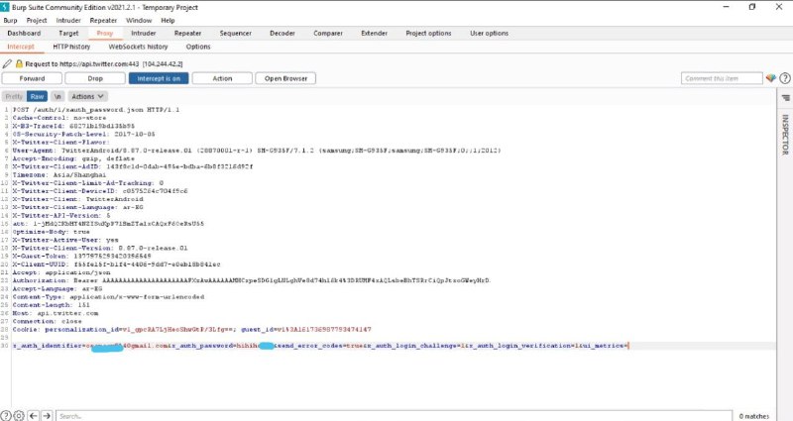Switch to the Target tab

[x=68, y=33]
